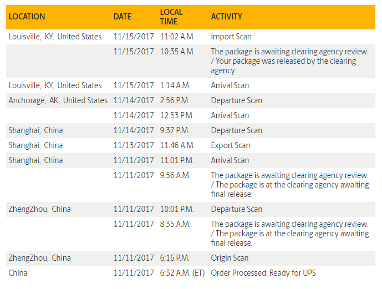Click the 11/13/2017 date cell
Viewport: 382px width, 289px height.
pos(134,145)
